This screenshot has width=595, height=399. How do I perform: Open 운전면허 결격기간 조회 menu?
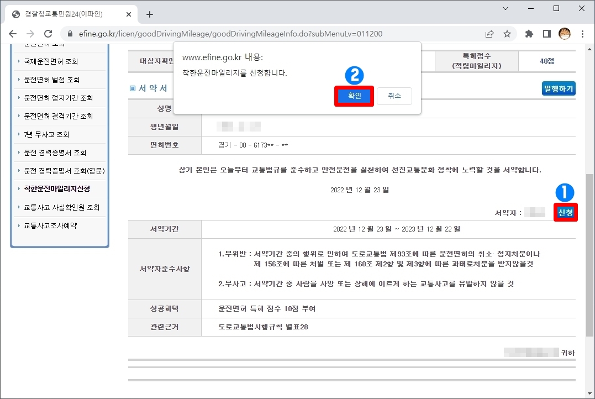pyautogui.click(x=58, y=116)
